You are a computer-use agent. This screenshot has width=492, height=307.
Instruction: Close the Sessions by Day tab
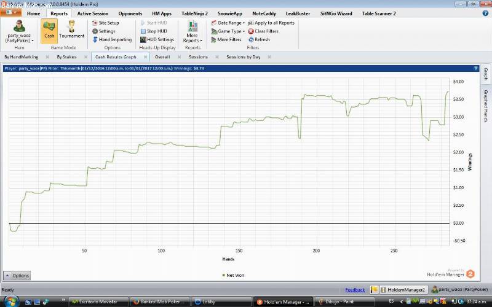(269, 56)
